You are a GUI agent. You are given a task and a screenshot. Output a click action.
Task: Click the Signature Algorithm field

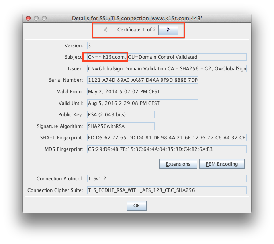click(x=121, y=126)
